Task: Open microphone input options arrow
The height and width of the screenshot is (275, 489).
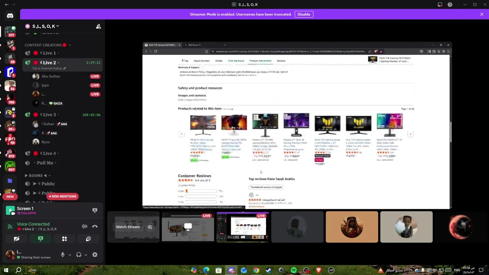Action: tap(70, 255)
